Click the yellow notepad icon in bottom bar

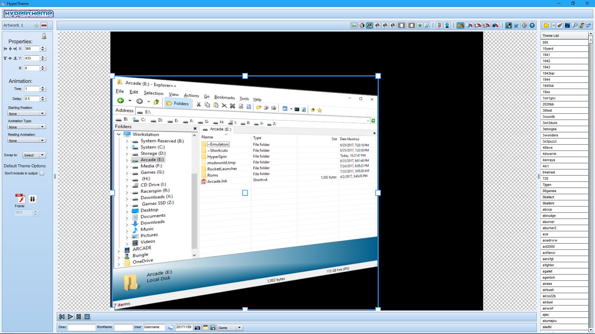pyautogui.click(x=205, y=328)
